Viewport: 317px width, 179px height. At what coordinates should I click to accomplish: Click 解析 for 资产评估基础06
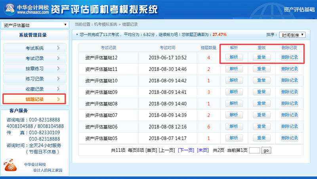click(234, 126)
